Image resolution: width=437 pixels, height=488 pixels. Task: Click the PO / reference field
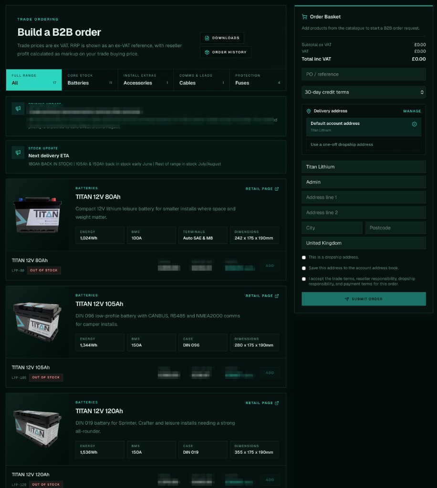coord(364,74)
